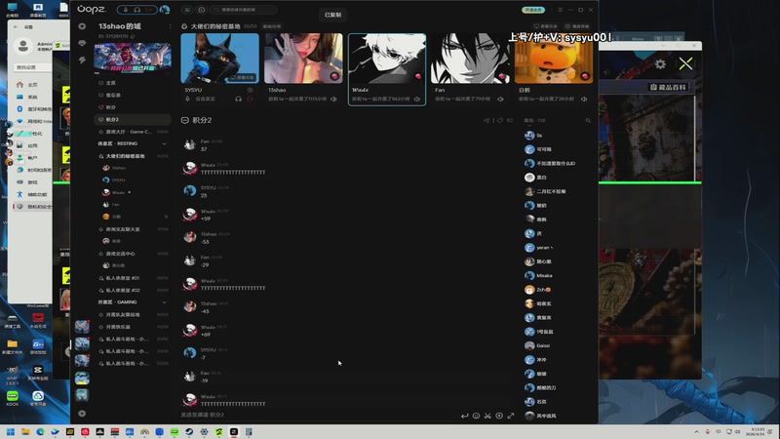Switch to the first server icon in the lower left rail
This screenshot has height=439, width=780.
(x=82, y=327)
